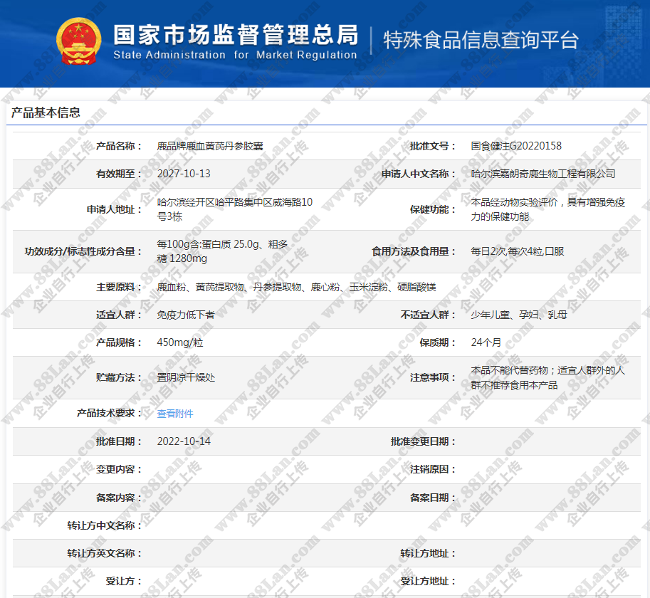Click the 国家市场监督管理总局 header title

tap(236, 34)
